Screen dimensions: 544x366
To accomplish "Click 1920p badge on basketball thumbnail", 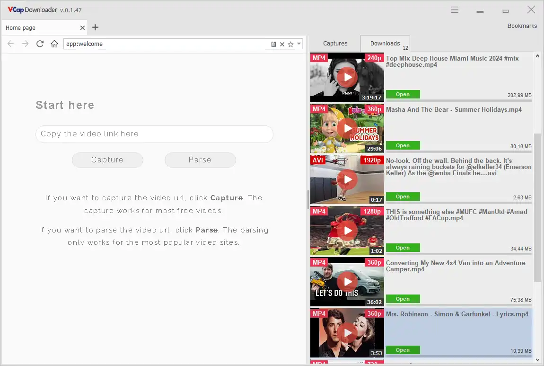I will click(x=372, y=160).
